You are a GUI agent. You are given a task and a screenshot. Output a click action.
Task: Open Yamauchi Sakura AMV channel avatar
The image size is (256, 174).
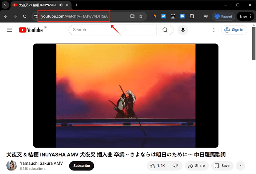point(12,165)
